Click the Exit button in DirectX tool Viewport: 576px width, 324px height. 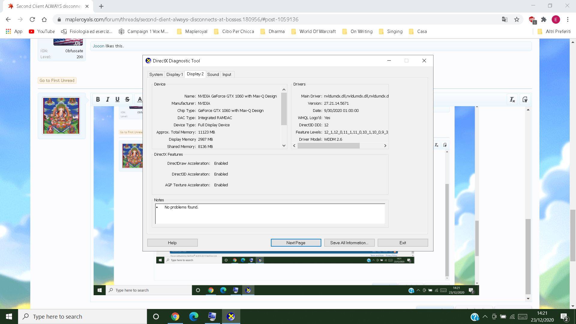point(403,243)
